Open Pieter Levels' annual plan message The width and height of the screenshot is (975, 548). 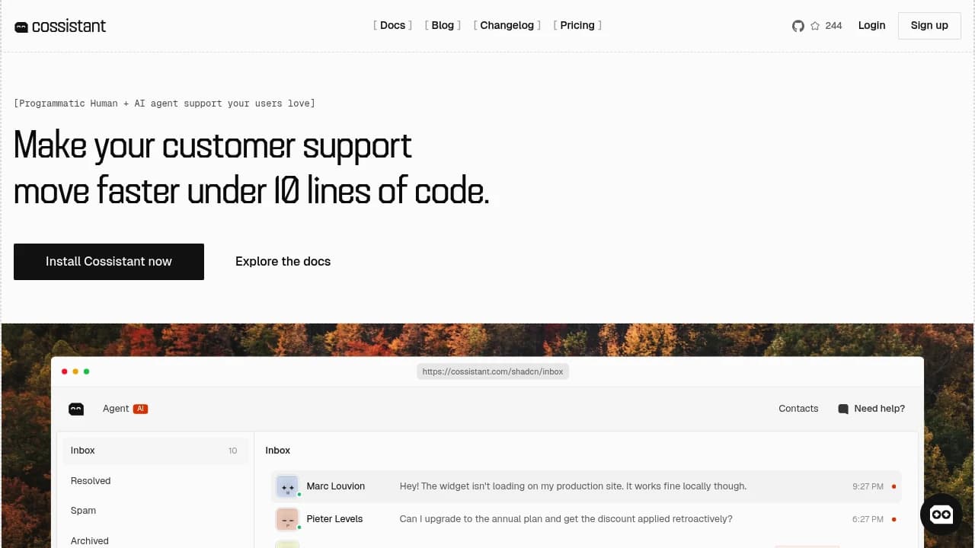pyautogui.click(x=566, y=519)
